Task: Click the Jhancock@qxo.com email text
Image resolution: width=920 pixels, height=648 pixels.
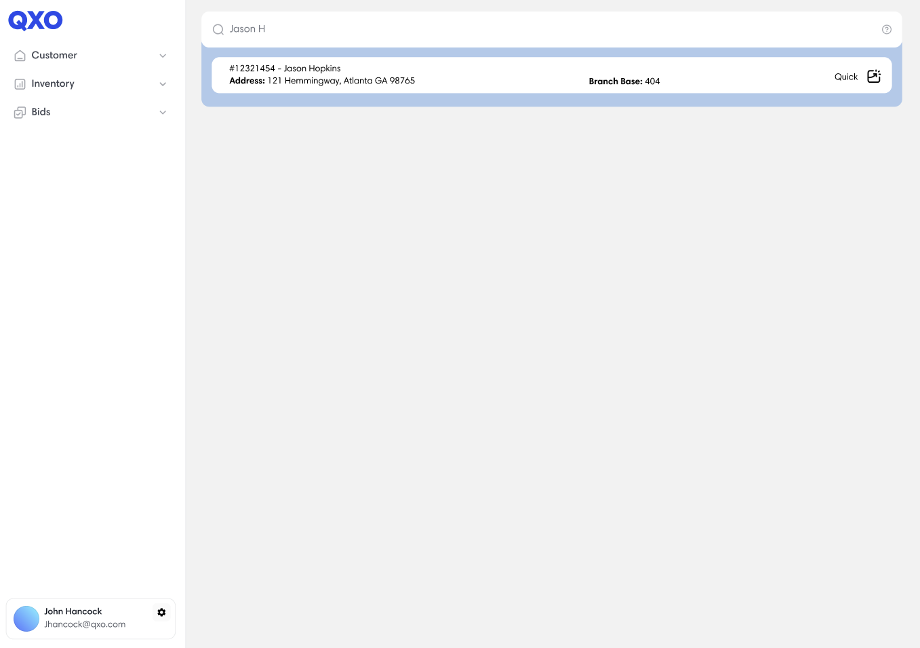Action: (85, 624)
